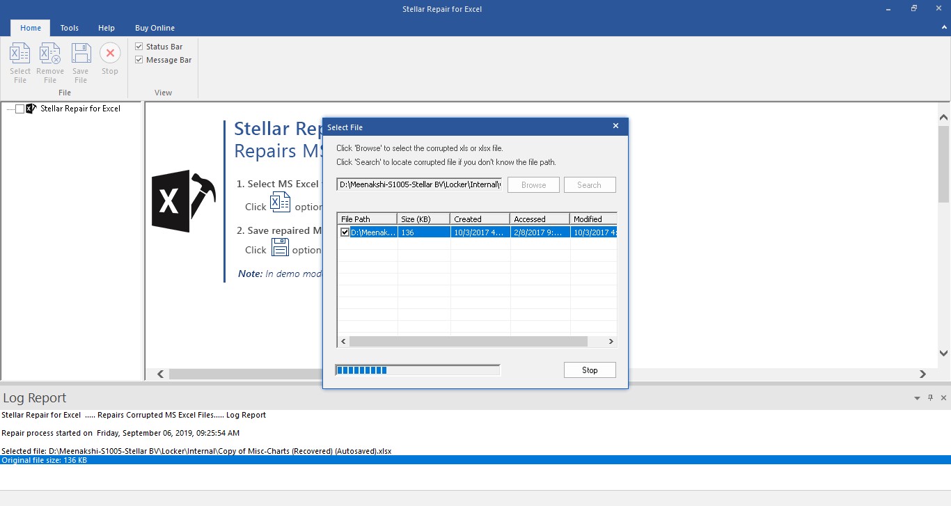Screen dimensions: 951x506
Task: Click the Search button
Action: 589,185
